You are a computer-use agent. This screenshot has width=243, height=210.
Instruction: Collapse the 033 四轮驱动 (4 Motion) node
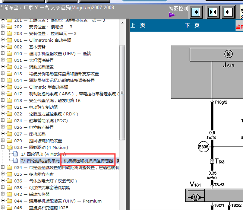click(x=3, y=147)
